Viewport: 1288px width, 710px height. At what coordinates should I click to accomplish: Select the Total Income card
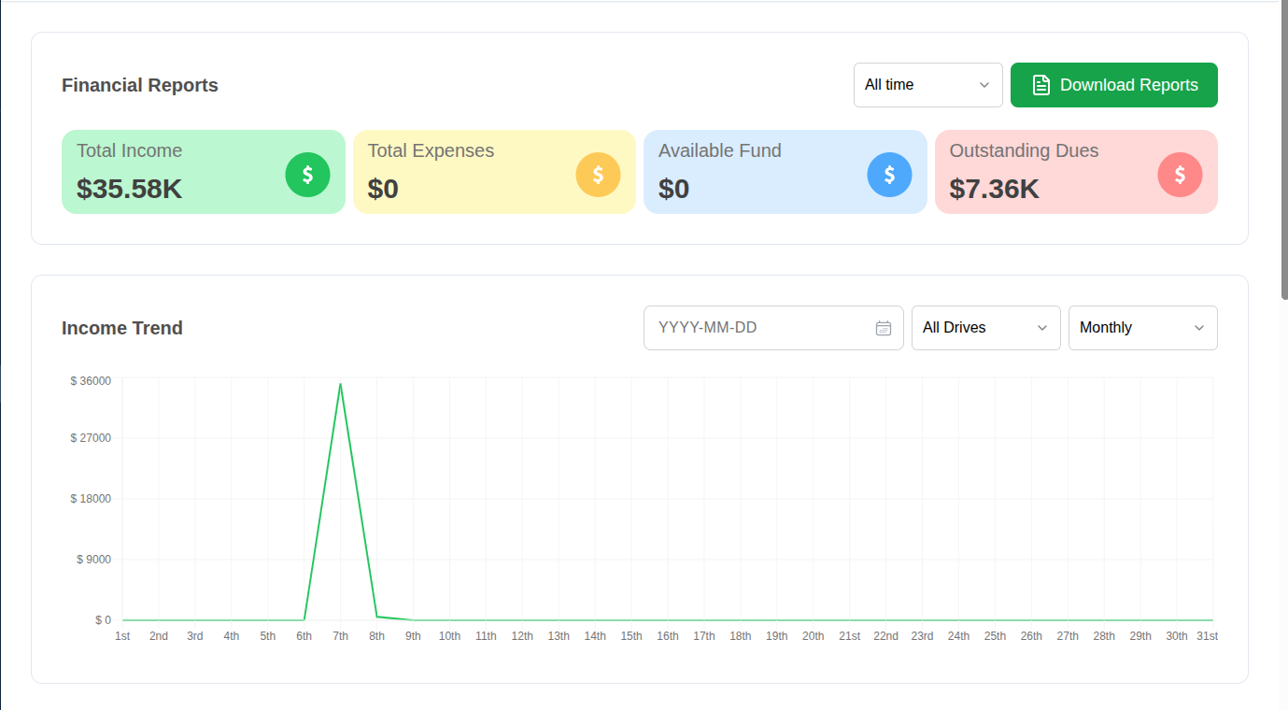click(204, 172)
